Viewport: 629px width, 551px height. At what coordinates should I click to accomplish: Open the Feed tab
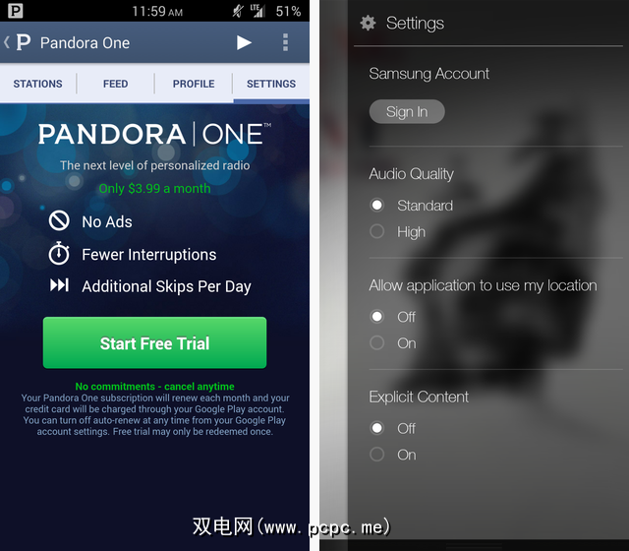[x=116, y=84]
